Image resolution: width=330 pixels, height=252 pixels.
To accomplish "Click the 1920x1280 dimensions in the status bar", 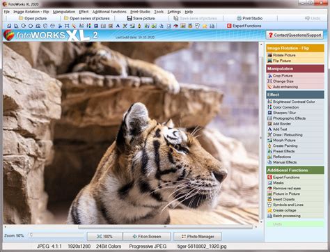I will (79, 246).
